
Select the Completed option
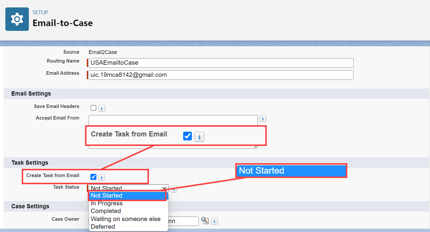(x=106, y=211)
